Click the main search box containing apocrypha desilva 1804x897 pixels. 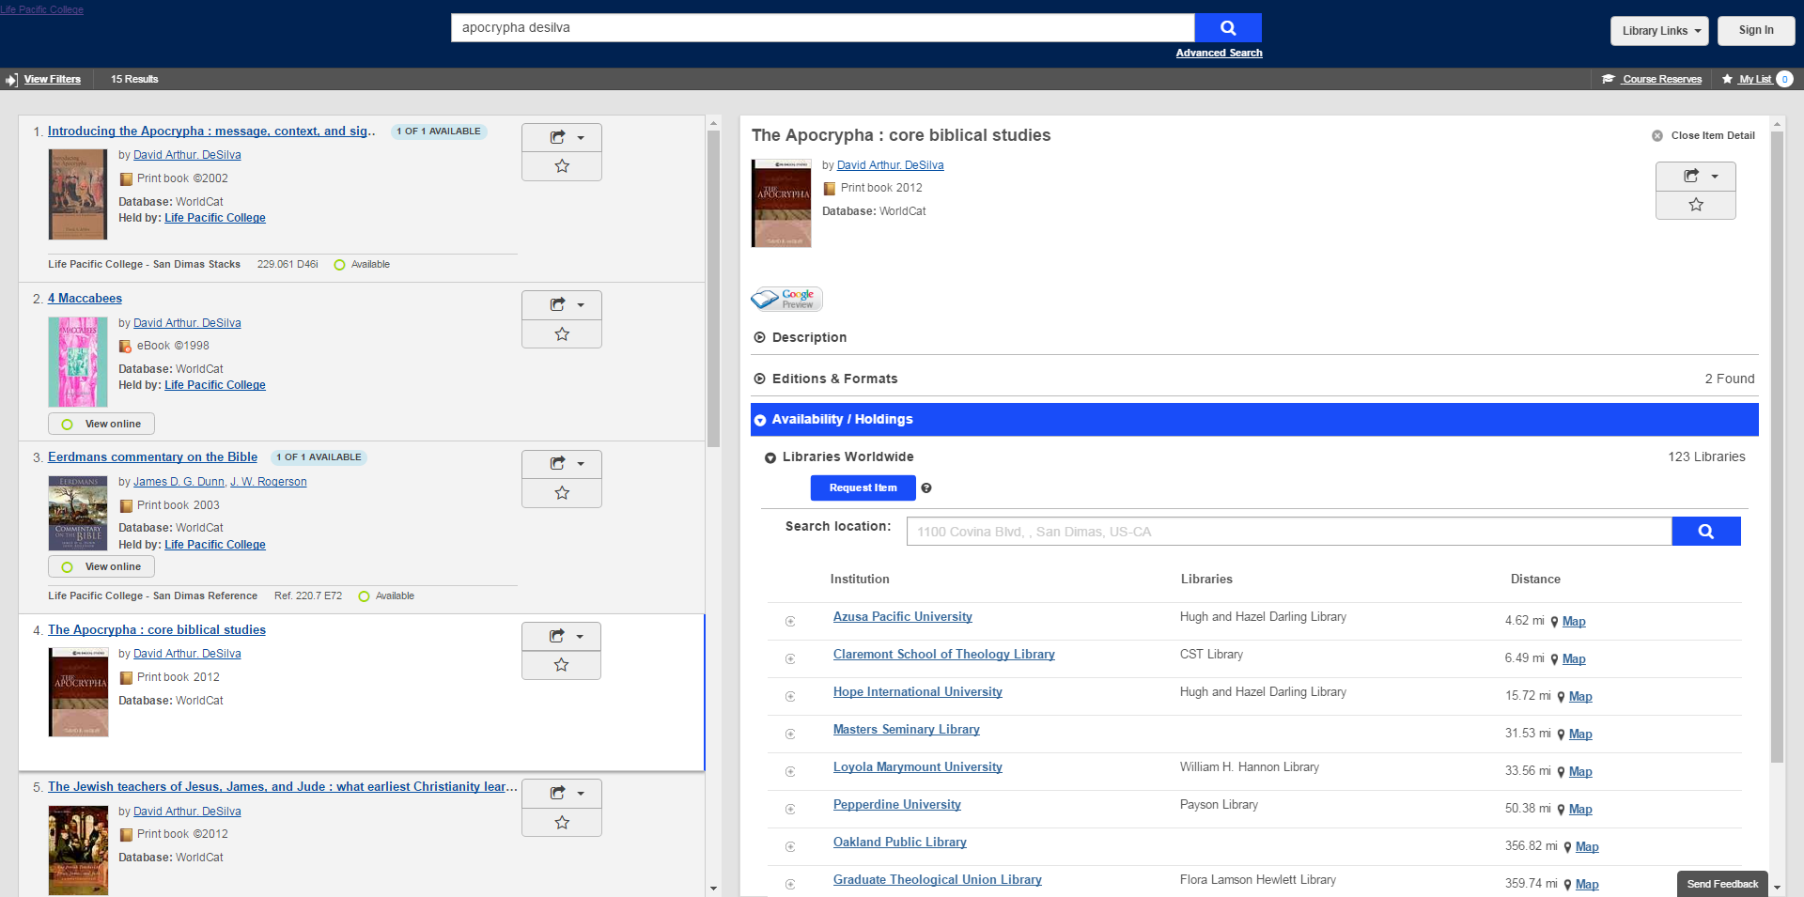point(823,28)
